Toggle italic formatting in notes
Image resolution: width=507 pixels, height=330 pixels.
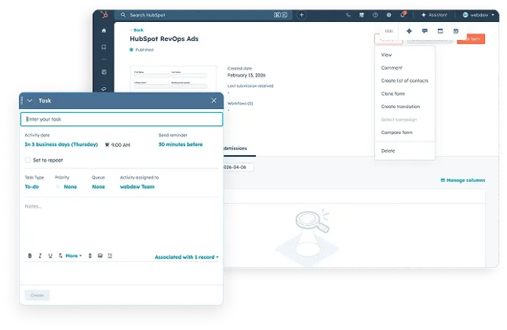(40, 256)
